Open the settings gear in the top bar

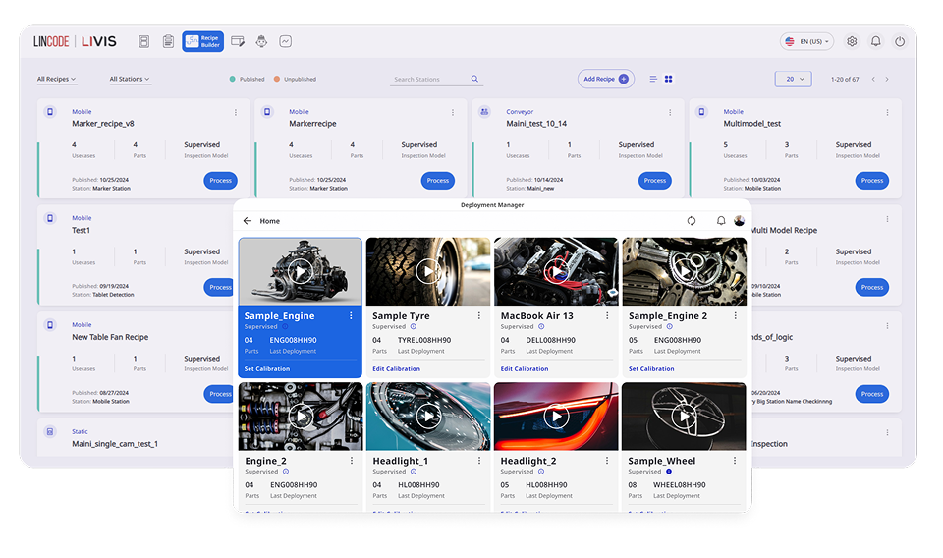852,41
